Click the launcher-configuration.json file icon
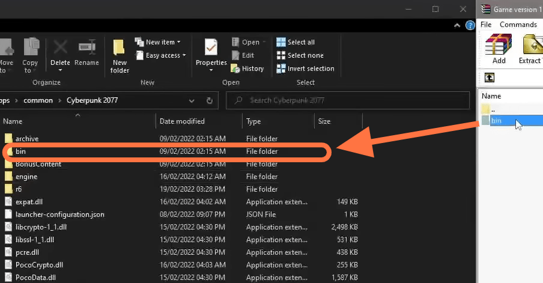Screen dimensions: 543x283 8,215
